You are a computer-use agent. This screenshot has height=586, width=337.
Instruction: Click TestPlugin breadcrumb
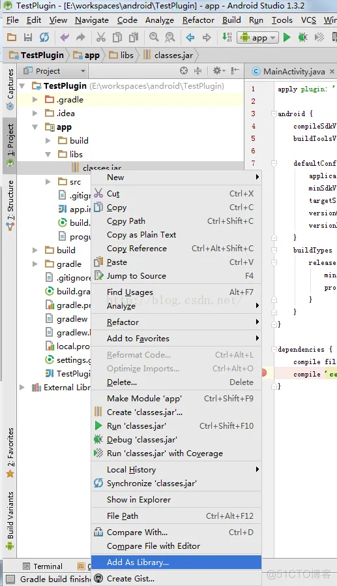point(37,55)
